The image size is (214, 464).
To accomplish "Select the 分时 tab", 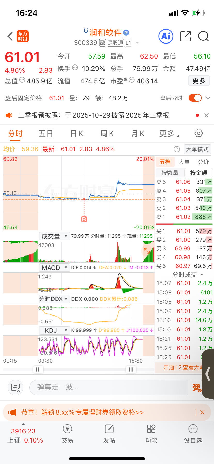I will (x=16, y=134).
